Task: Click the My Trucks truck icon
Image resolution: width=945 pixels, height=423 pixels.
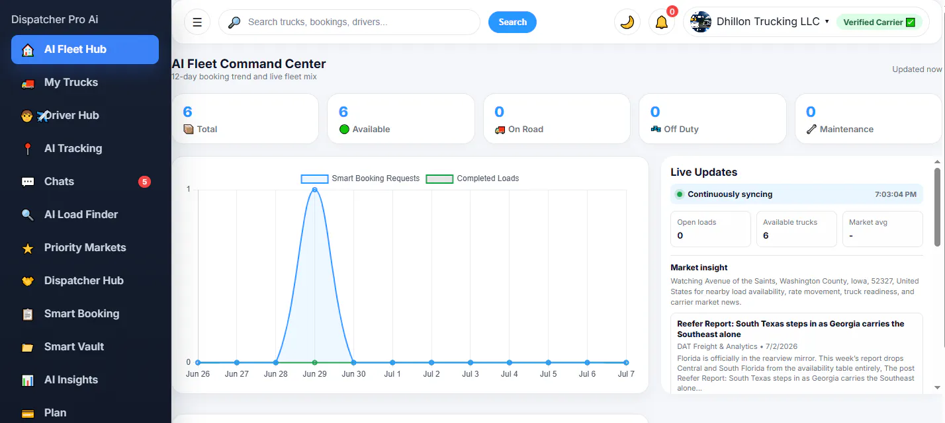Action: (28, 83)
